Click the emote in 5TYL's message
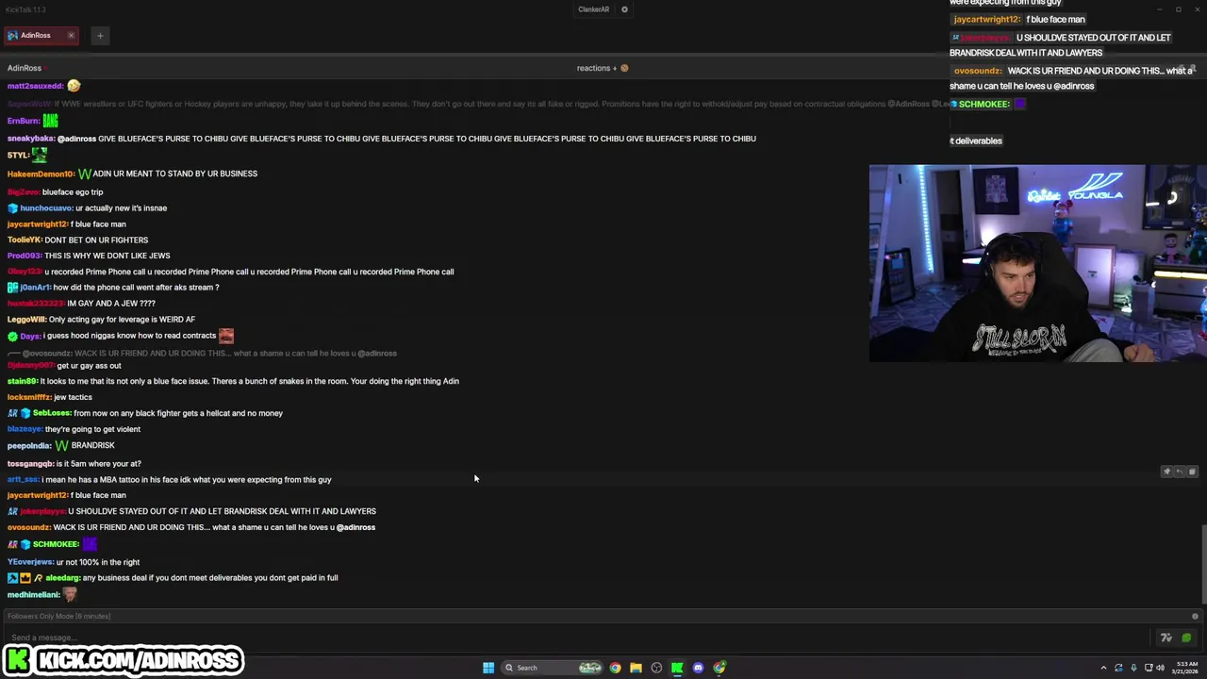Viewport: 1207px width, 679px height. pos(39,155)
